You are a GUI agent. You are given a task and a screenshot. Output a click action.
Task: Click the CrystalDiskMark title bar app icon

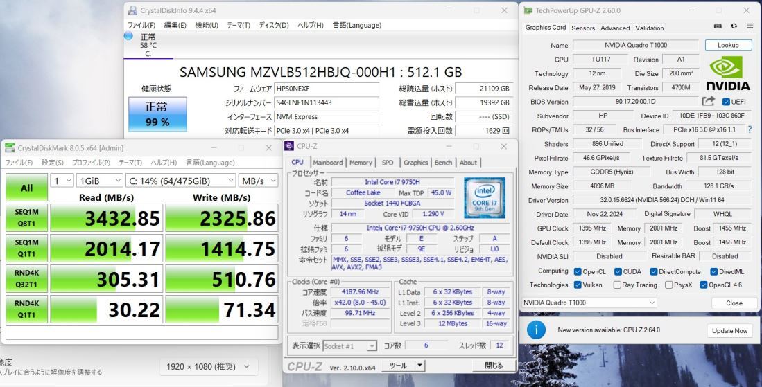[x=10, y=148]
